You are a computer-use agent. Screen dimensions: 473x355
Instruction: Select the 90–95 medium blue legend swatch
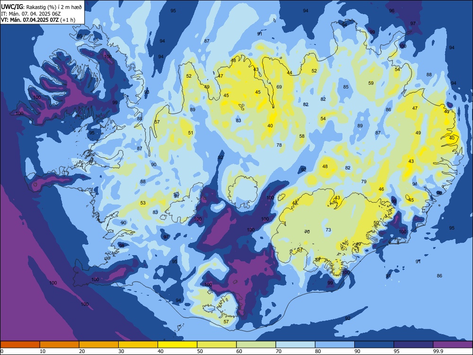374,345
